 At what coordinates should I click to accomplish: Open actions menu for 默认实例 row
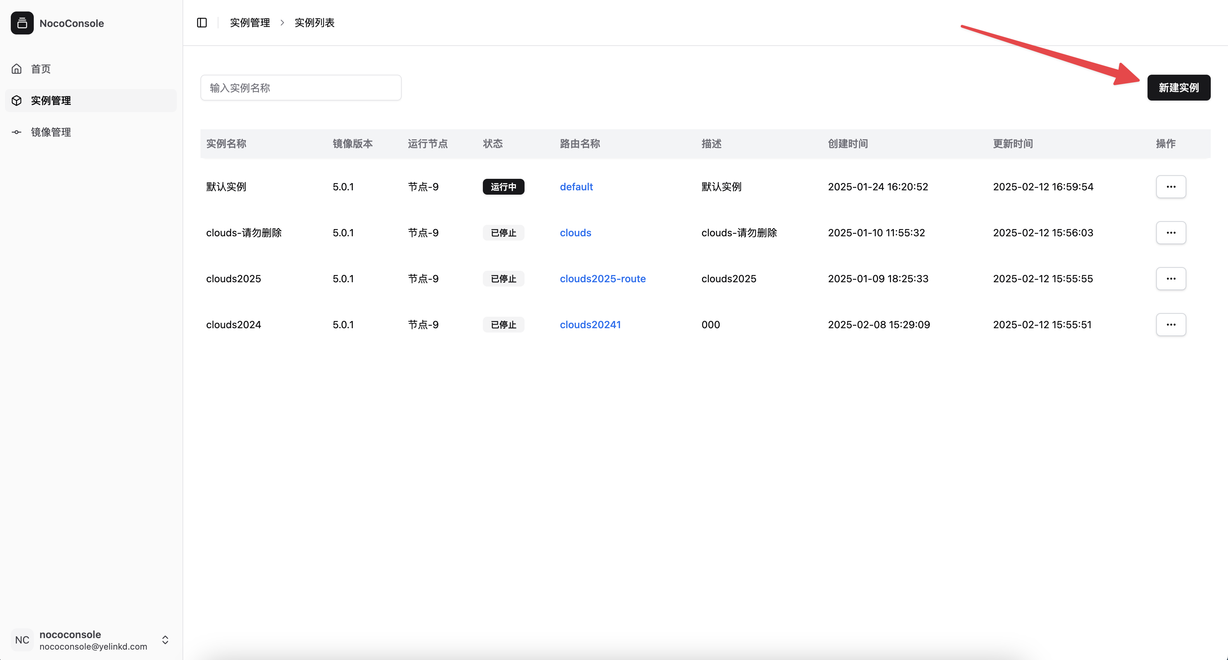pyautogui.click(x=1170, y=187)
